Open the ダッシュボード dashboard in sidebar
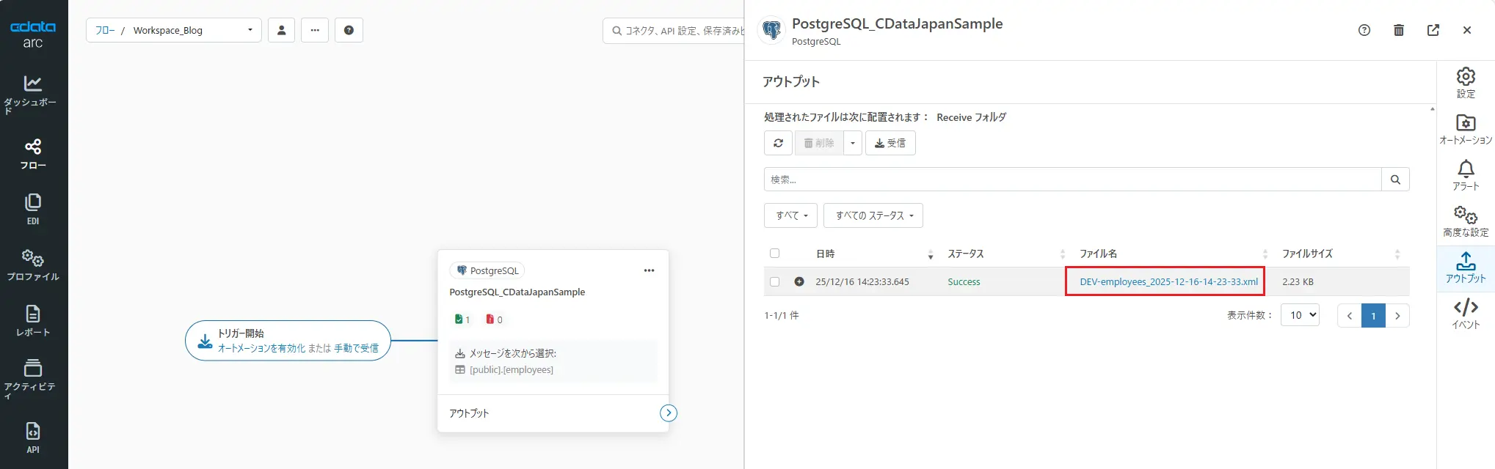The height and width of the screenshot is (469, 1495). click(33, 95)
